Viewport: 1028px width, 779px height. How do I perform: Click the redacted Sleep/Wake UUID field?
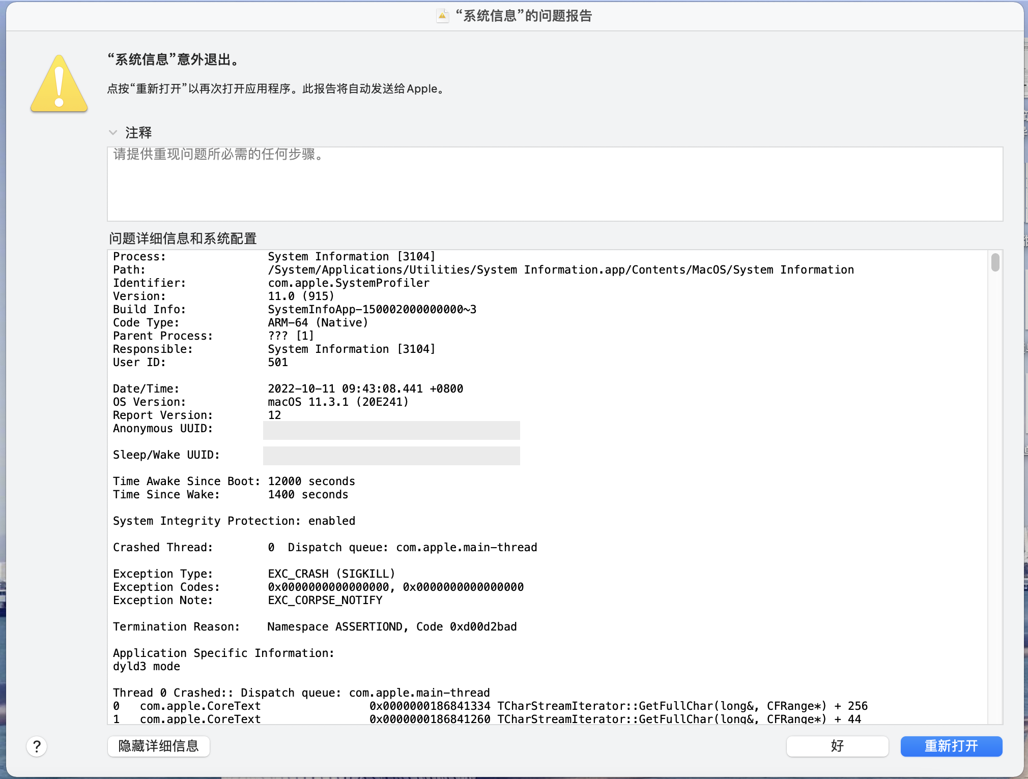(391, 456)
